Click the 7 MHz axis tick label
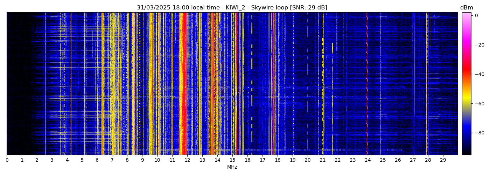 (112, 160)
